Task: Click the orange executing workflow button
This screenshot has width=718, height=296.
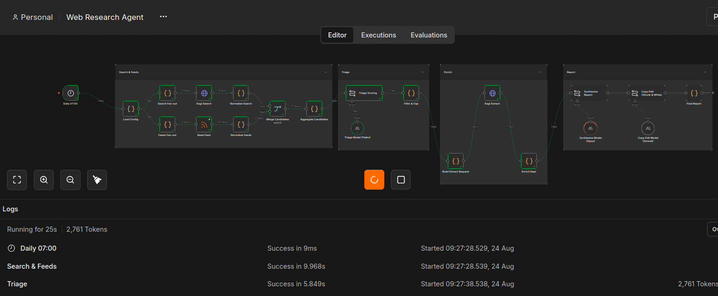Action: pyautogui.click(x=374, y=179)
